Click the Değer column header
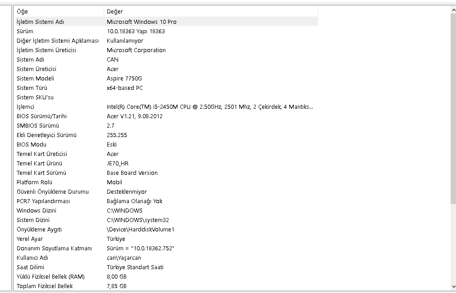The height and width of the screenshot is (293, 456). [x=210, y=12]
